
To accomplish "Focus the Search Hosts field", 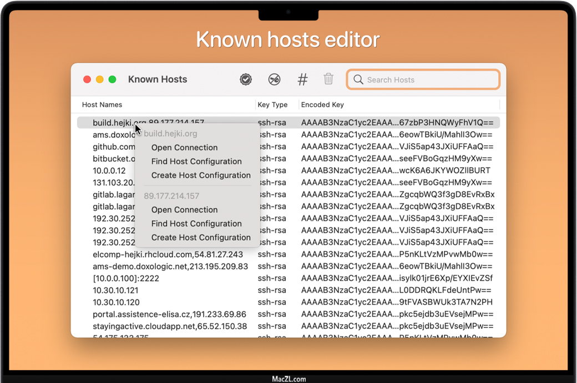I will point(430,80).
